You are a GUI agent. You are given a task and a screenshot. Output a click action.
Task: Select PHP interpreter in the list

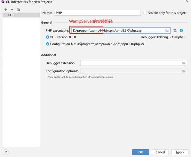click(x=21, y=15)
